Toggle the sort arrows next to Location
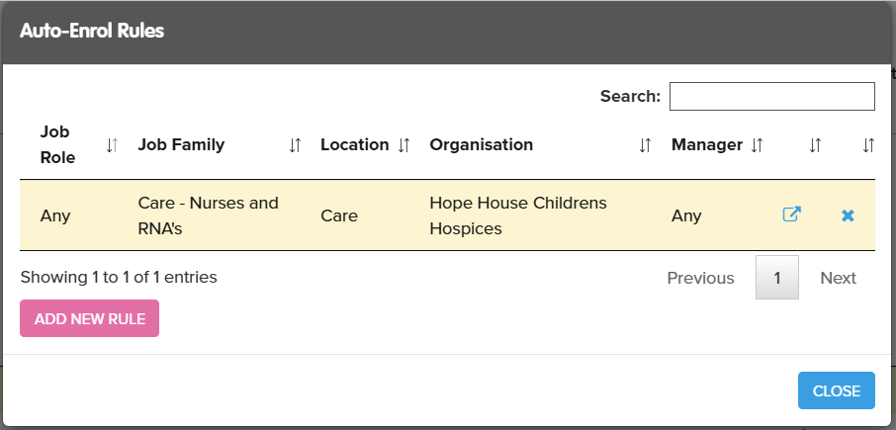Viewport: 896px width, 430px height. pyautogui.click(x=403, y=145)
